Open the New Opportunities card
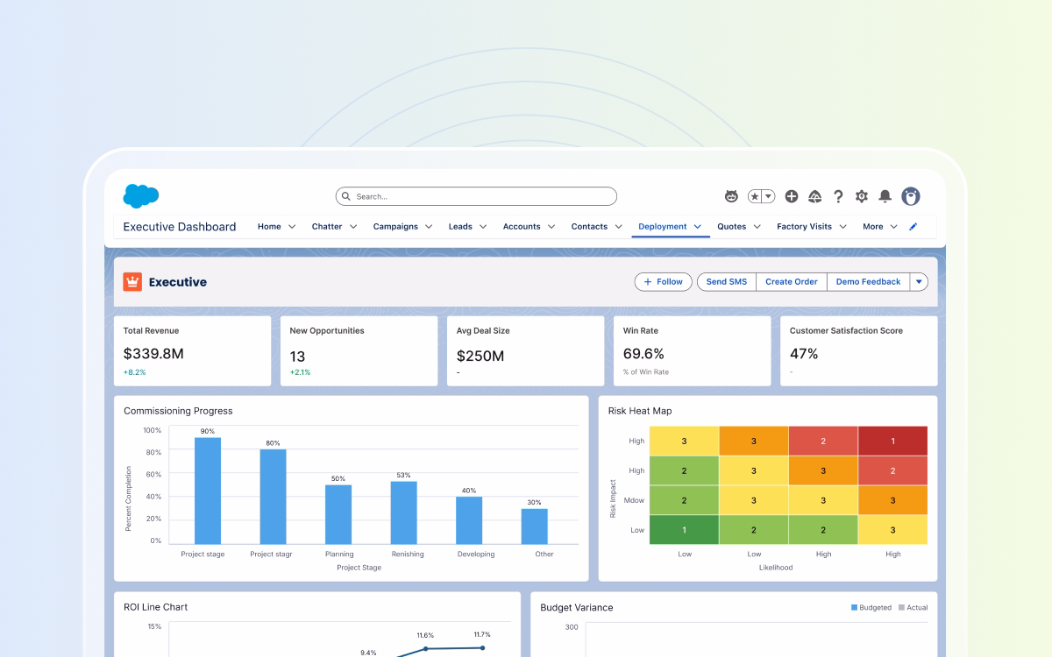This screenshot has width=1052, height=657. click(x=359, y=350)
